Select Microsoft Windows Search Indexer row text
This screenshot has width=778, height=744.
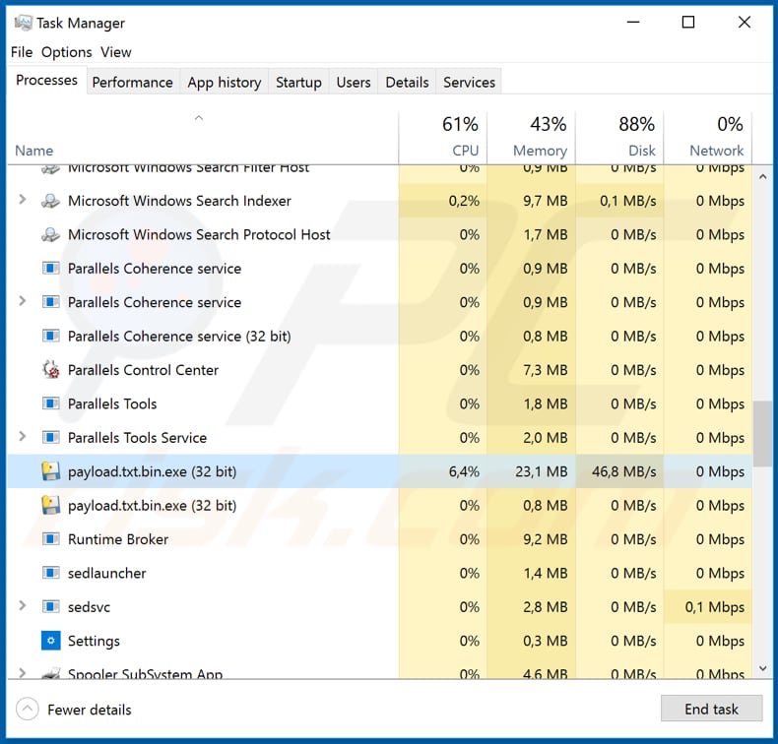179,201
